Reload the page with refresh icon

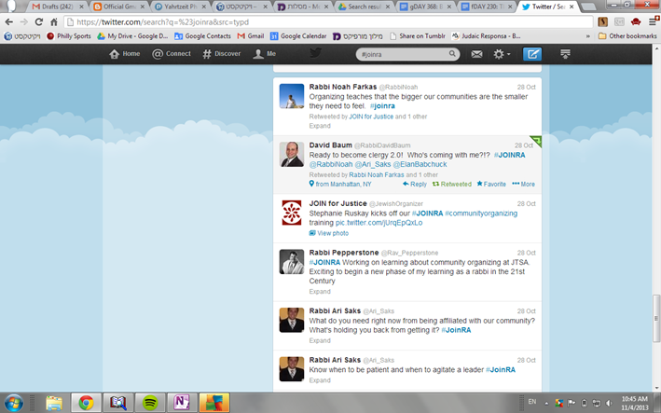pos(39,22)
